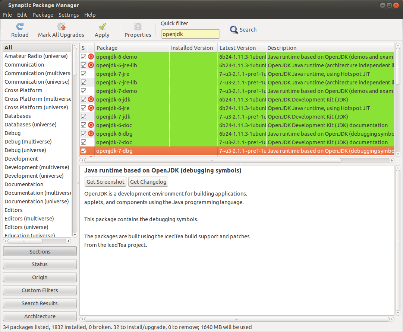Toggle the status checkbox for openjdk-7-jre-lib

click(84, 82)
